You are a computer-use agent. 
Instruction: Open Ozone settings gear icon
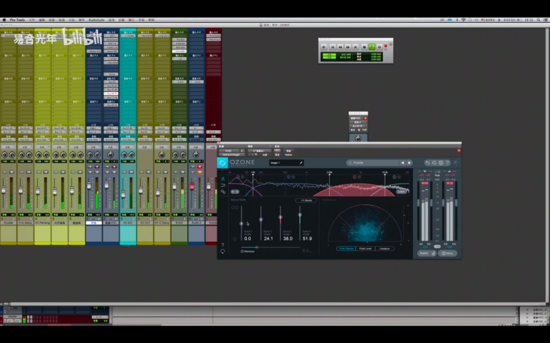tap(441, 163)
